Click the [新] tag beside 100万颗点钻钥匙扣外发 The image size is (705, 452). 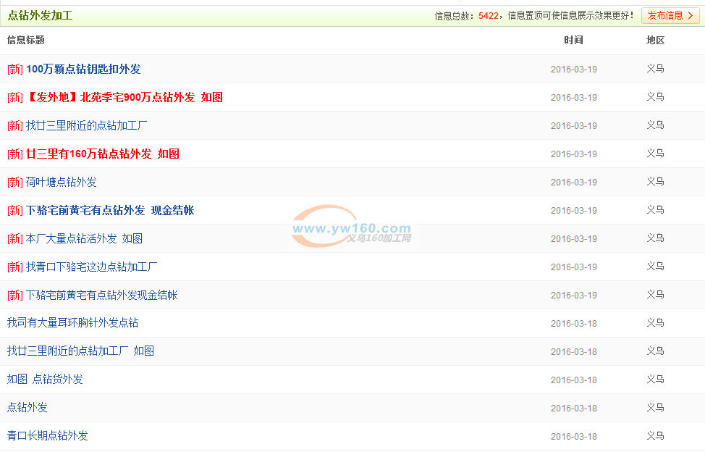[15, 70]
